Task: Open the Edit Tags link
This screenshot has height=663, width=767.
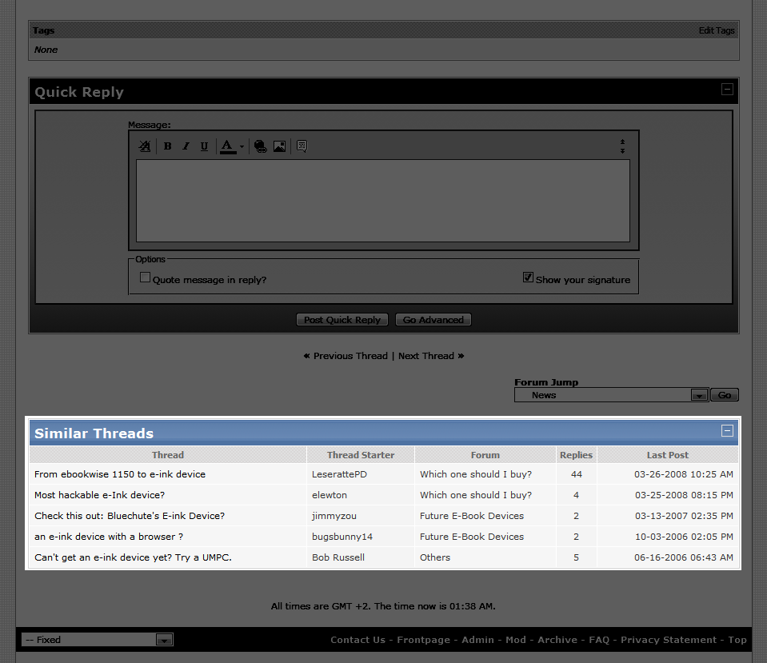Action: point(717,30)
